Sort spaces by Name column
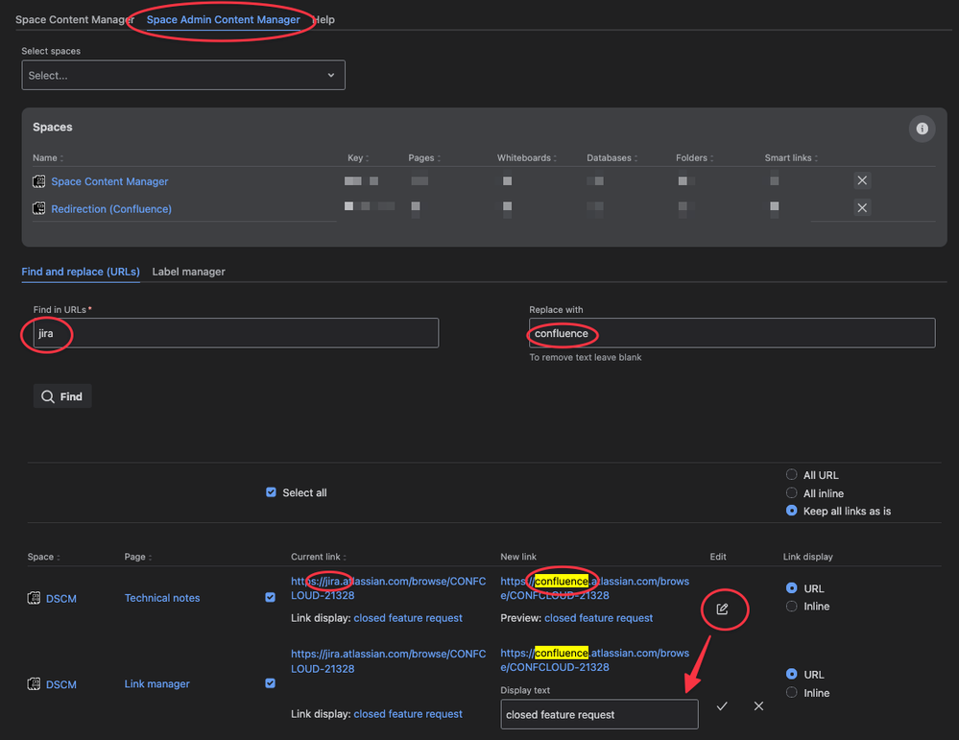 (x=48, y=157)
